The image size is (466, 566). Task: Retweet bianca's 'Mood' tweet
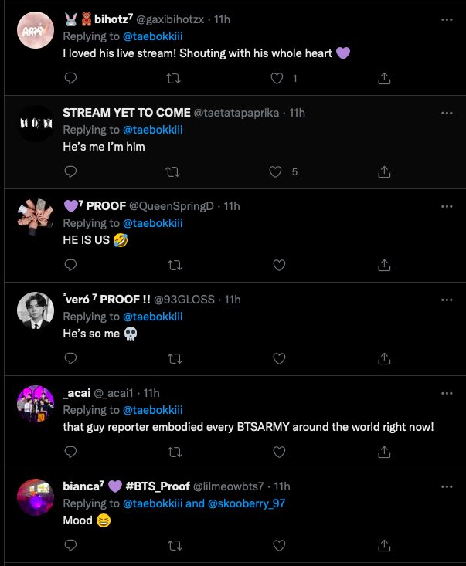pyautogui.click(x=175, y=545)
